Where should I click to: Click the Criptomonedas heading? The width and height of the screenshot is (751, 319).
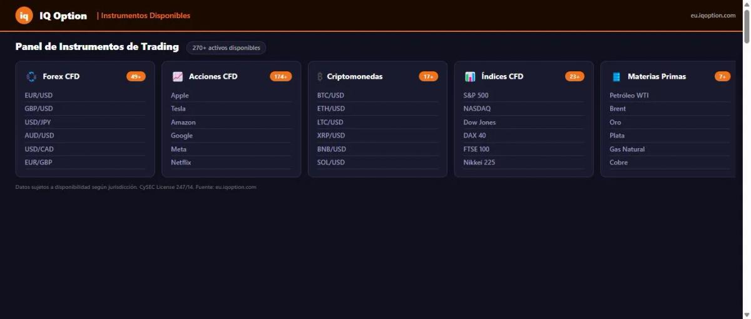tap(355, 76)
